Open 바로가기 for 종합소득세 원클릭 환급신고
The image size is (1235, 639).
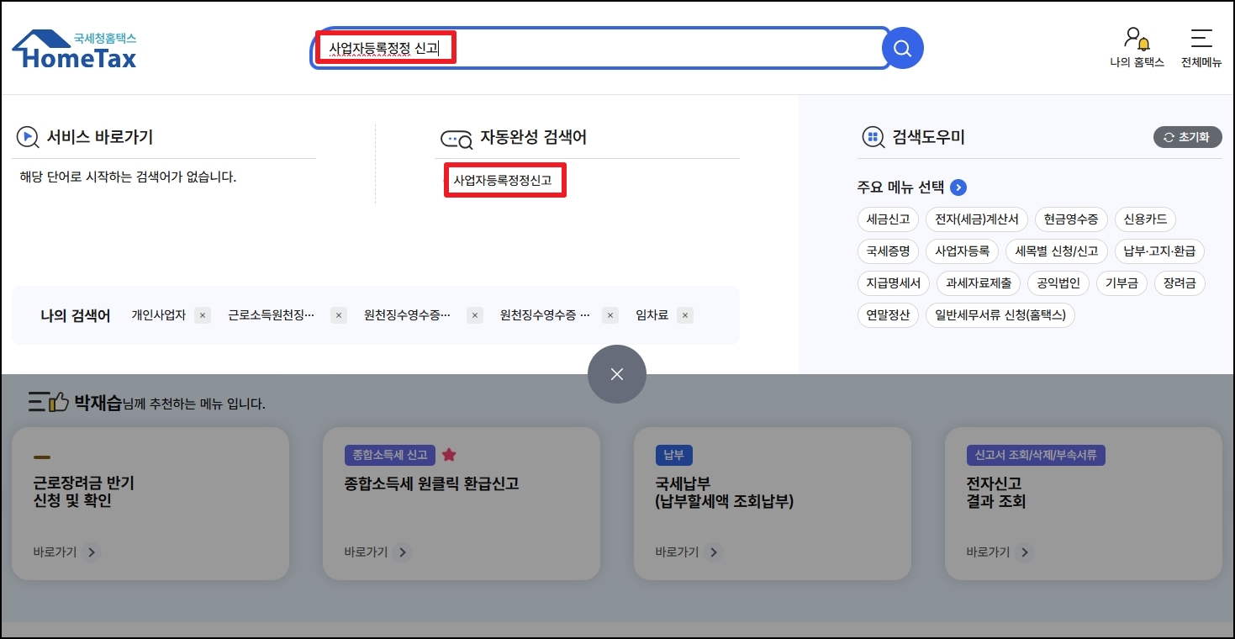coord(403,552)
